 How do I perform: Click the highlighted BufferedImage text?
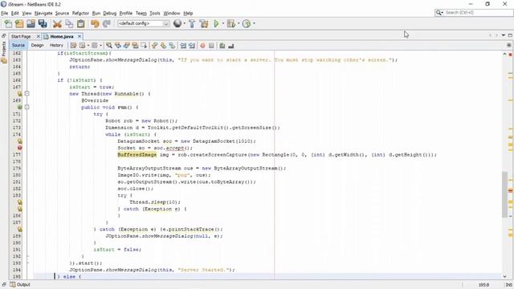pyautogui.click(x=137, y=155)
